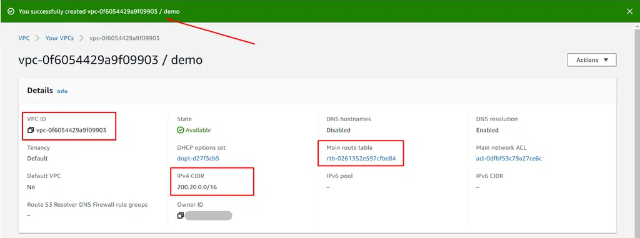
Task: Open the Your VPCs breadcrumb link
Action: click(59, 38)
